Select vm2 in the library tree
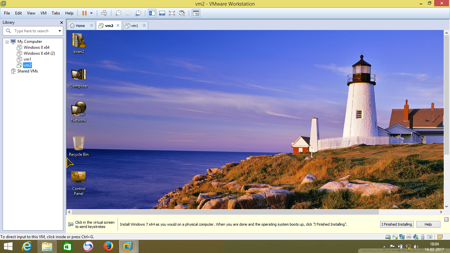 (24, 65)
